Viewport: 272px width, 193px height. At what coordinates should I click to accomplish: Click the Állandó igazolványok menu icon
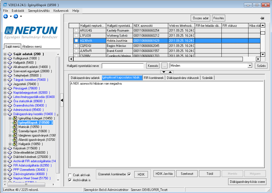(15, 140)
